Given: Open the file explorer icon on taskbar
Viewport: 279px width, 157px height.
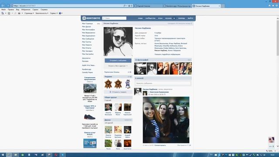Looking at the screenshot, I should tap(16, 155).
